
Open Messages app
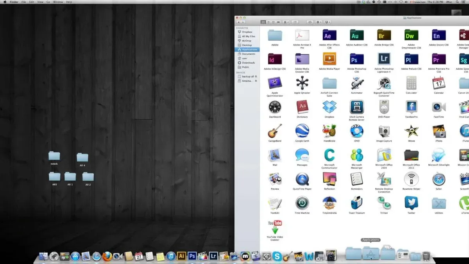[x=302, y=155]
